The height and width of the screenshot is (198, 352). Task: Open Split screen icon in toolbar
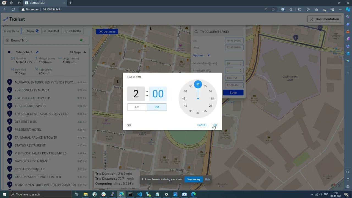pyautogui.click(x=300, y=9)
